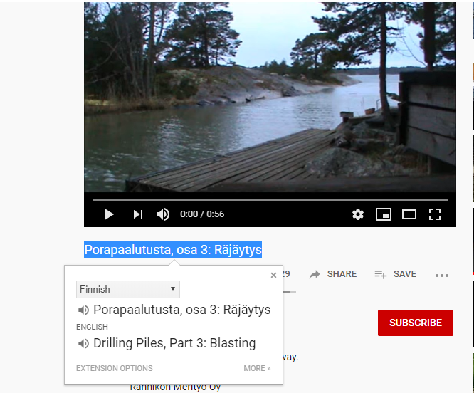Play the video
The image size is (474, 393).
[x=109, y=214]
